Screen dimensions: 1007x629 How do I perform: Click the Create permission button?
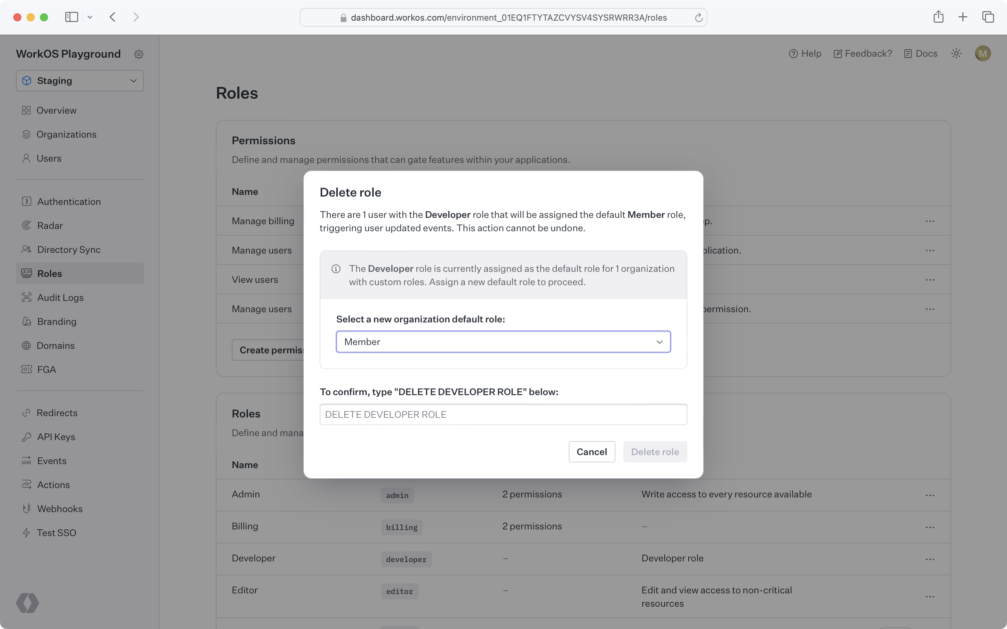(268, 350)
